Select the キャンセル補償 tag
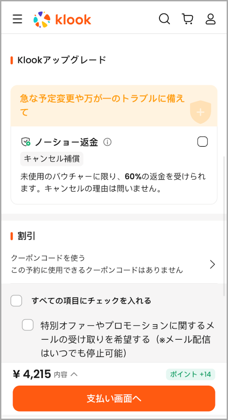 click(52, 159)
